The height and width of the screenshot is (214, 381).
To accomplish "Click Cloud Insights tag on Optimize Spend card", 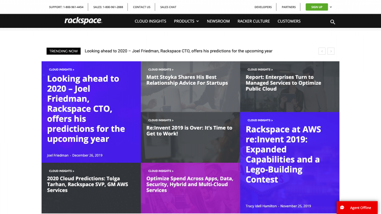I will click(161, 171).
